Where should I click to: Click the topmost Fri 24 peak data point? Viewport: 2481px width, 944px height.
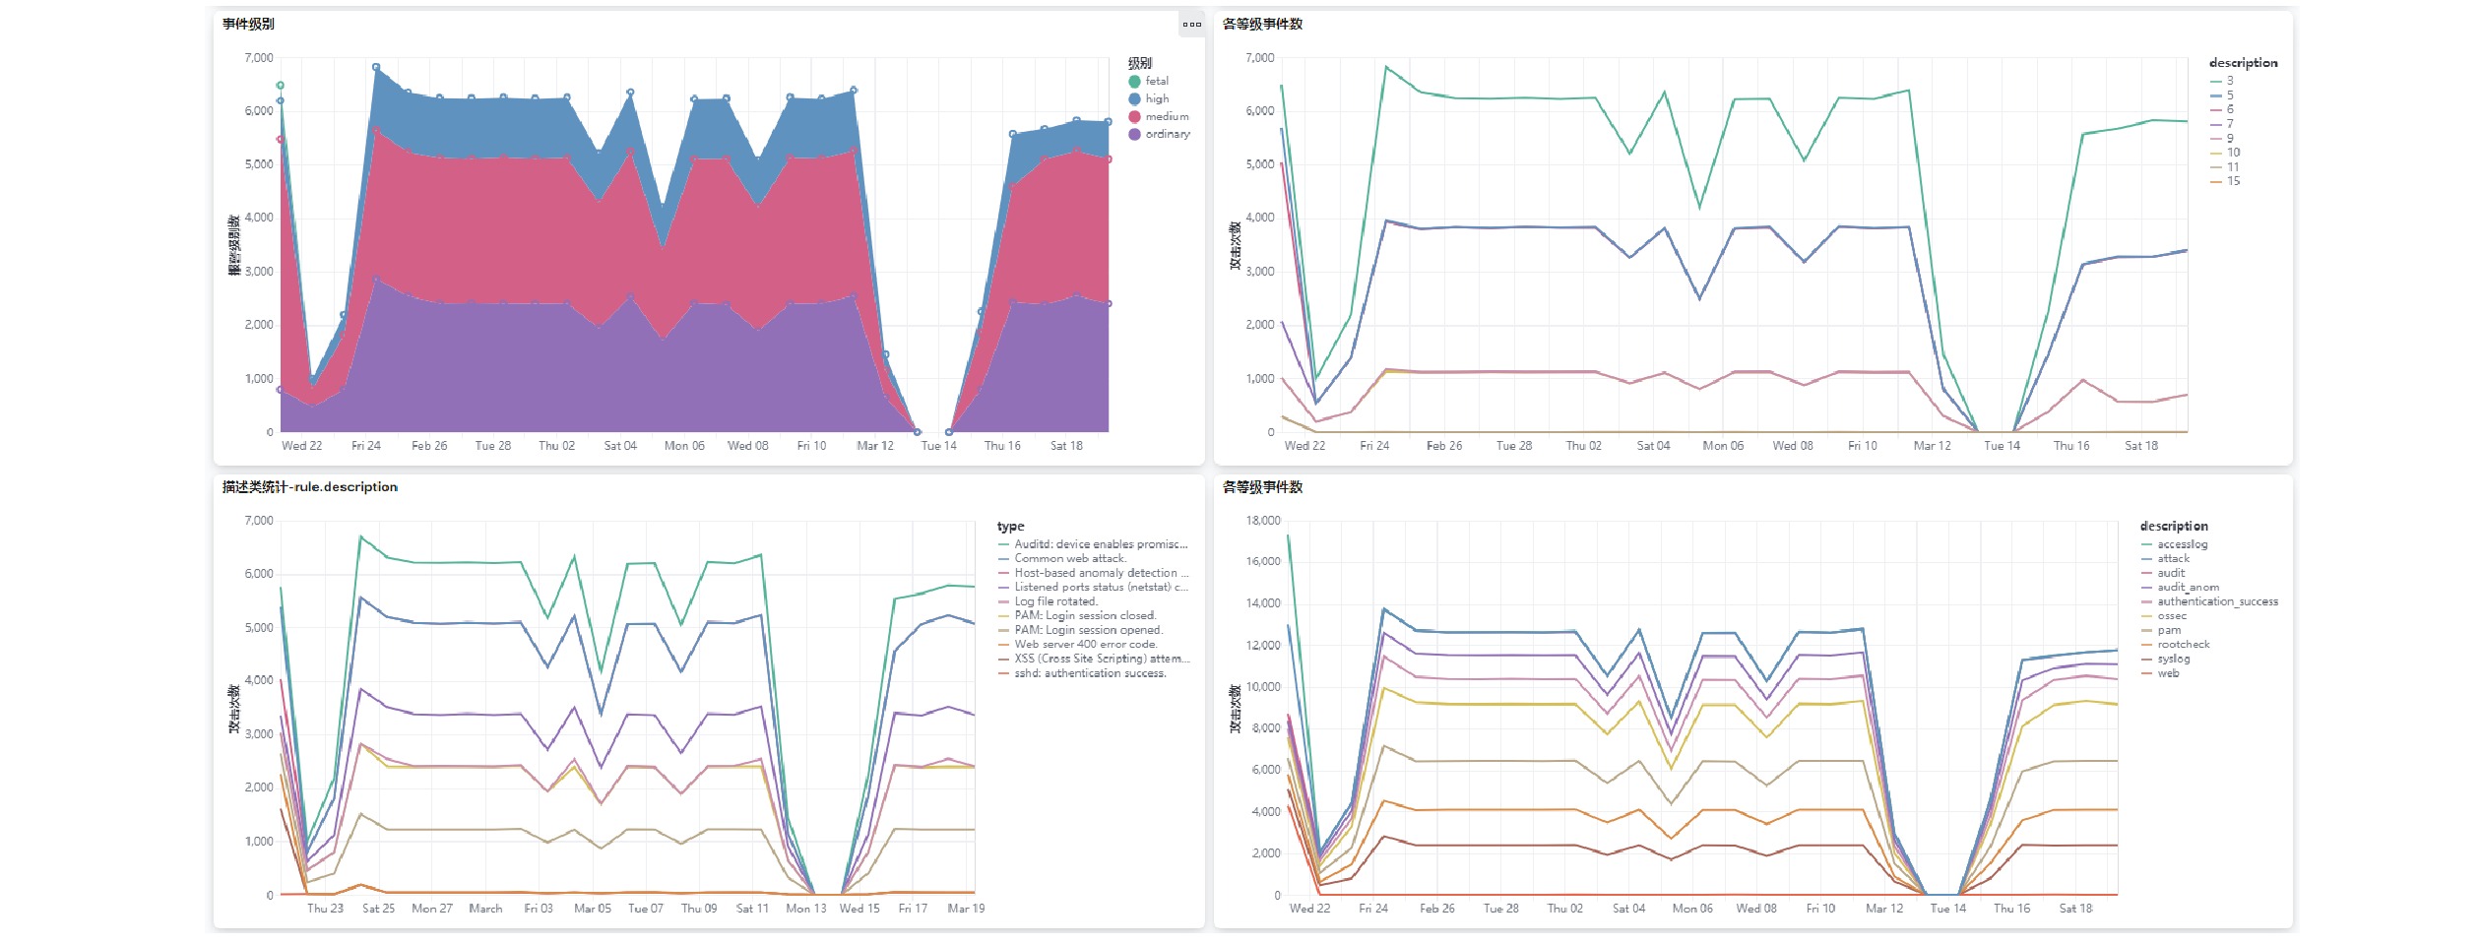click(x=376, y=67)
